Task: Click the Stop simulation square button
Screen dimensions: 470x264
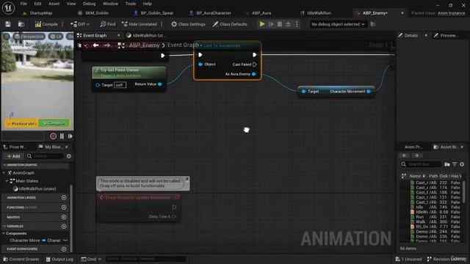Action: (279, 24)
